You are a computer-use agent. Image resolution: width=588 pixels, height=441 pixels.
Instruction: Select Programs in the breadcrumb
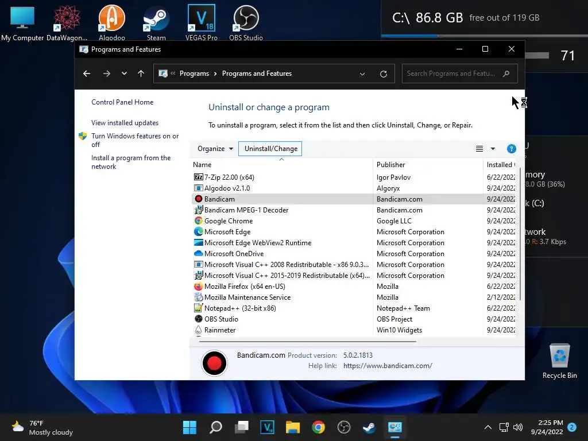[194, 73]
